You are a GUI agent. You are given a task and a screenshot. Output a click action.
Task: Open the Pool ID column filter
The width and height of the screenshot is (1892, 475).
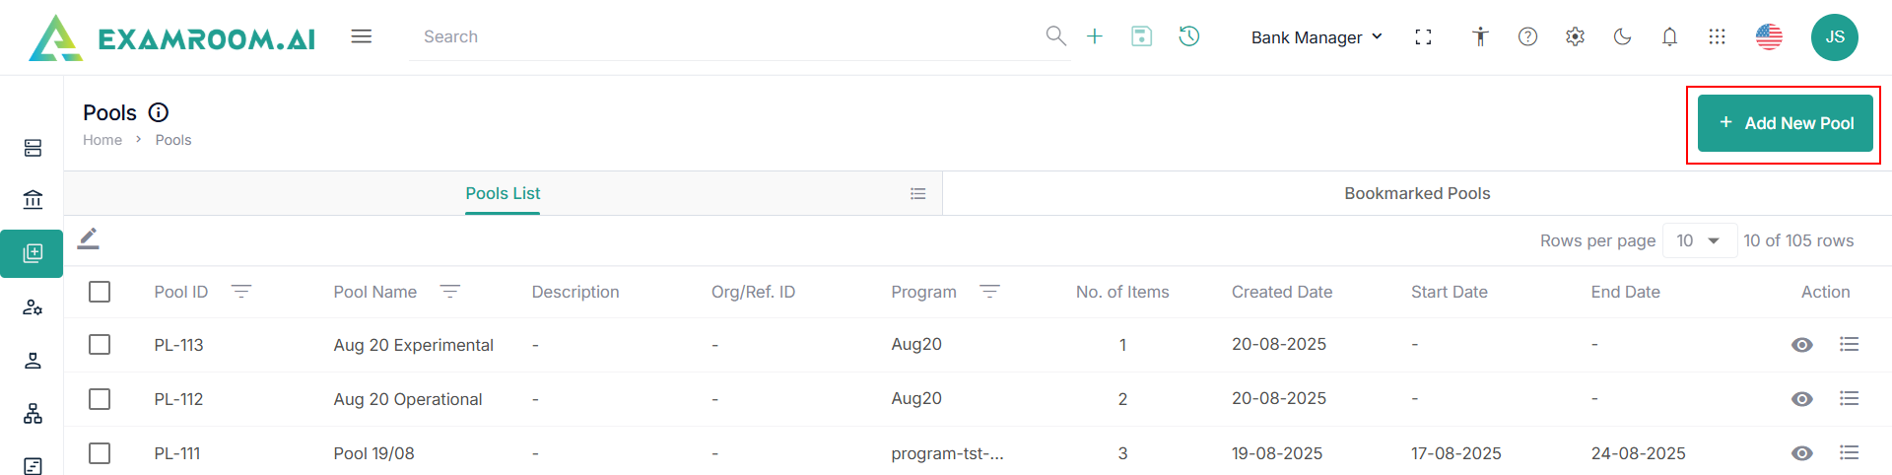[241, 292]
